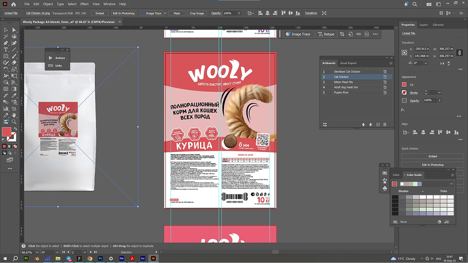This screenshot has height=263, width=468.
Task: Open the stroke weight dropdown
Action: [x=440, y=93]
